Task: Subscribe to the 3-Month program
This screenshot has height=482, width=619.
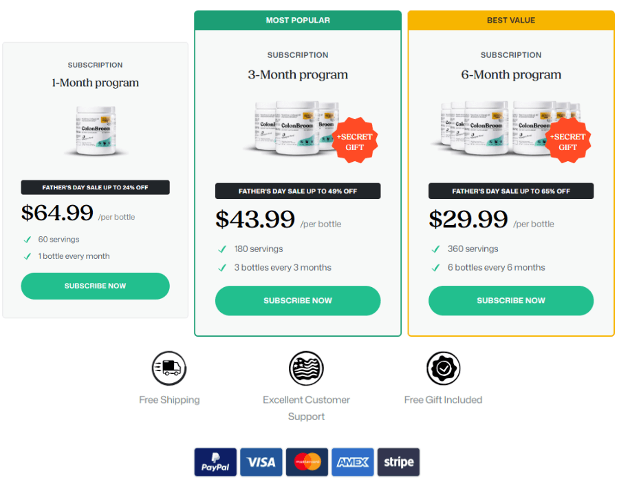Action: point(298,300)
